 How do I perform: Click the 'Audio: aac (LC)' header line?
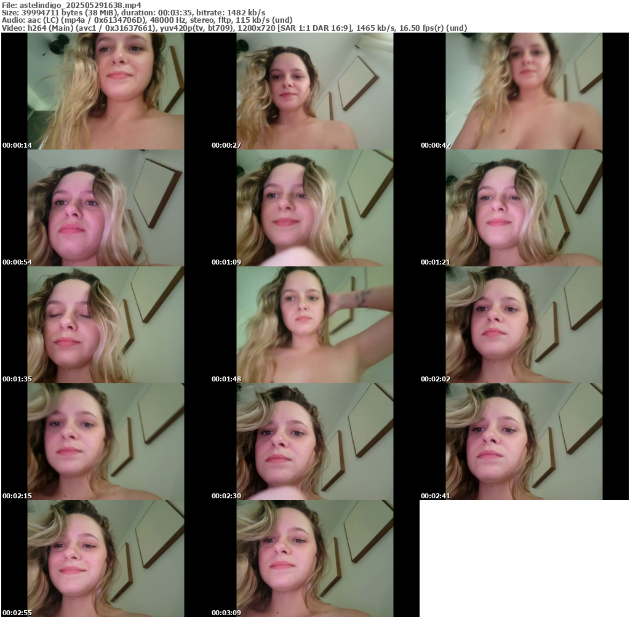(147, 20)
